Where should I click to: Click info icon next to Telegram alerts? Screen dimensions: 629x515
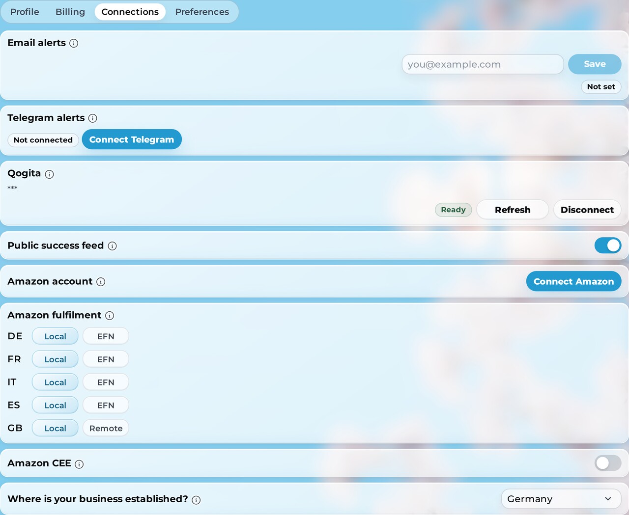click(x=92, y=118)
